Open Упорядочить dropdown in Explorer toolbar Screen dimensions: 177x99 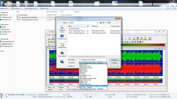[x=4, y=8]
